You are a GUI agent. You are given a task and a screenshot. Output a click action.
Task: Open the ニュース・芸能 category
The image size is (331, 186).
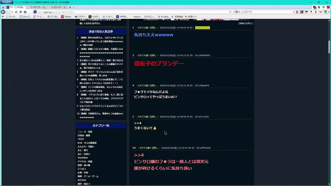click(x=85, y=132)
